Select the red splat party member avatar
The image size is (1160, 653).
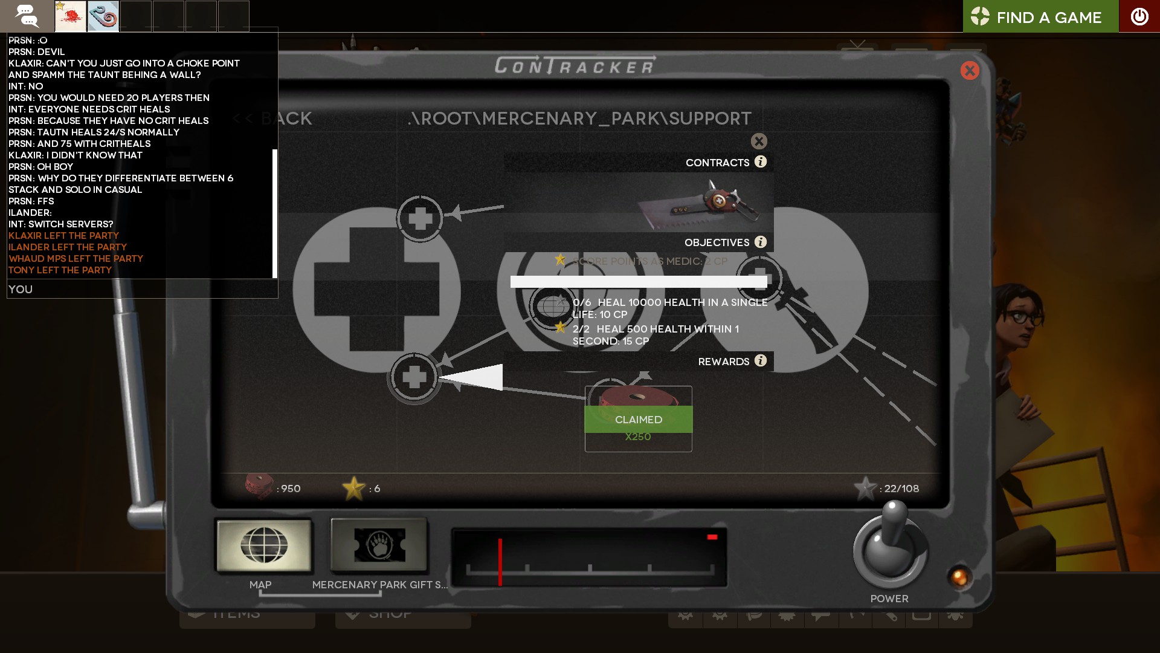[70, 16]
